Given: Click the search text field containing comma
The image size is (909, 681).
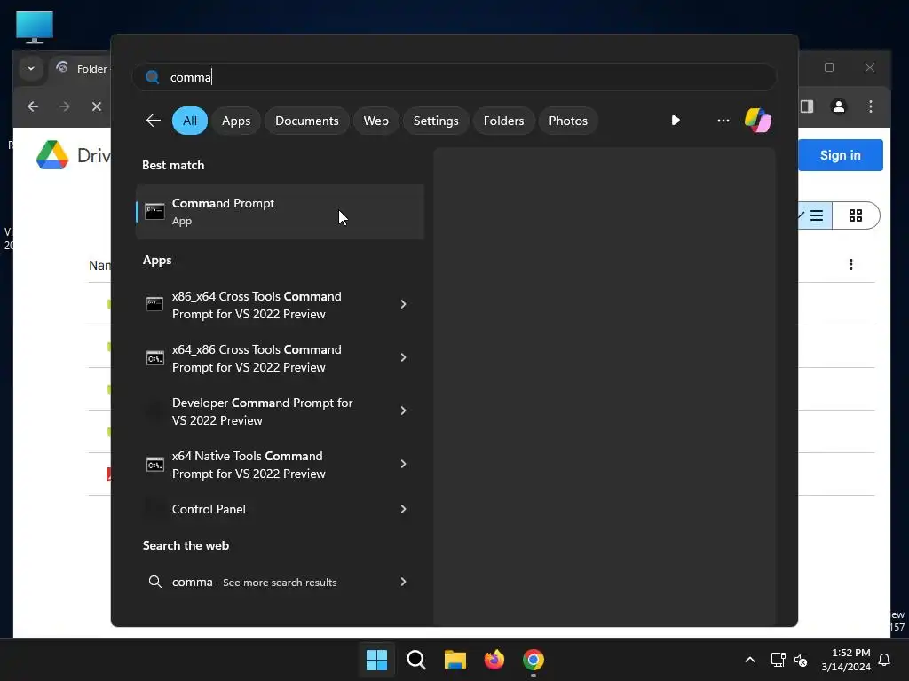Looking at the screenshot, I should (454, 77).
